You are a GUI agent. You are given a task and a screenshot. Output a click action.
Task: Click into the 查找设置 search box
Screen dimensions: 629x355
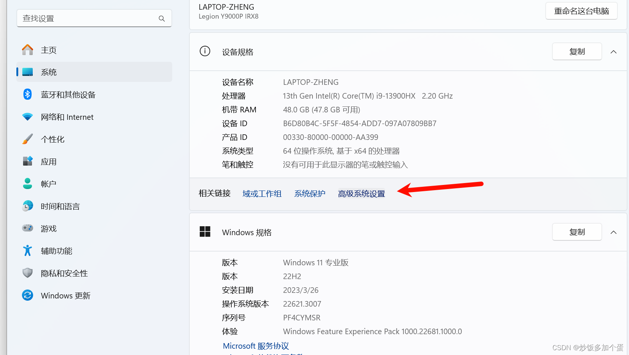click(x=94, y=18)
